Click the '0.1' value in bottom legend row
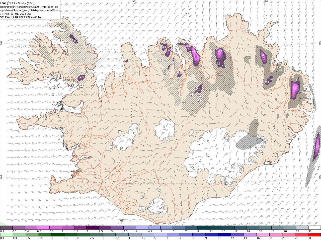The image size is (321, 240). click(x=2, y=238)
